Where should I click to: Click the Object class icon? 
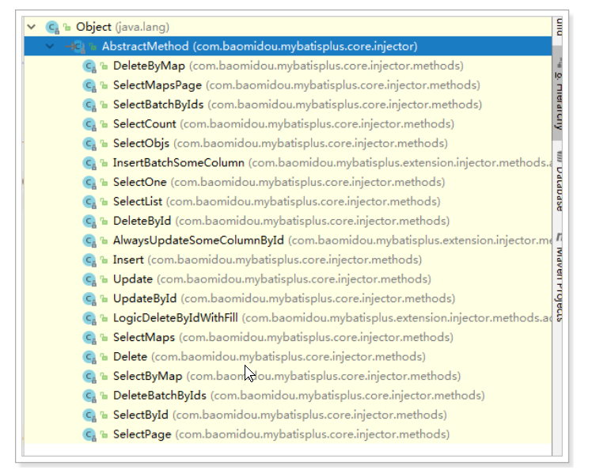[x=51, y=27]
